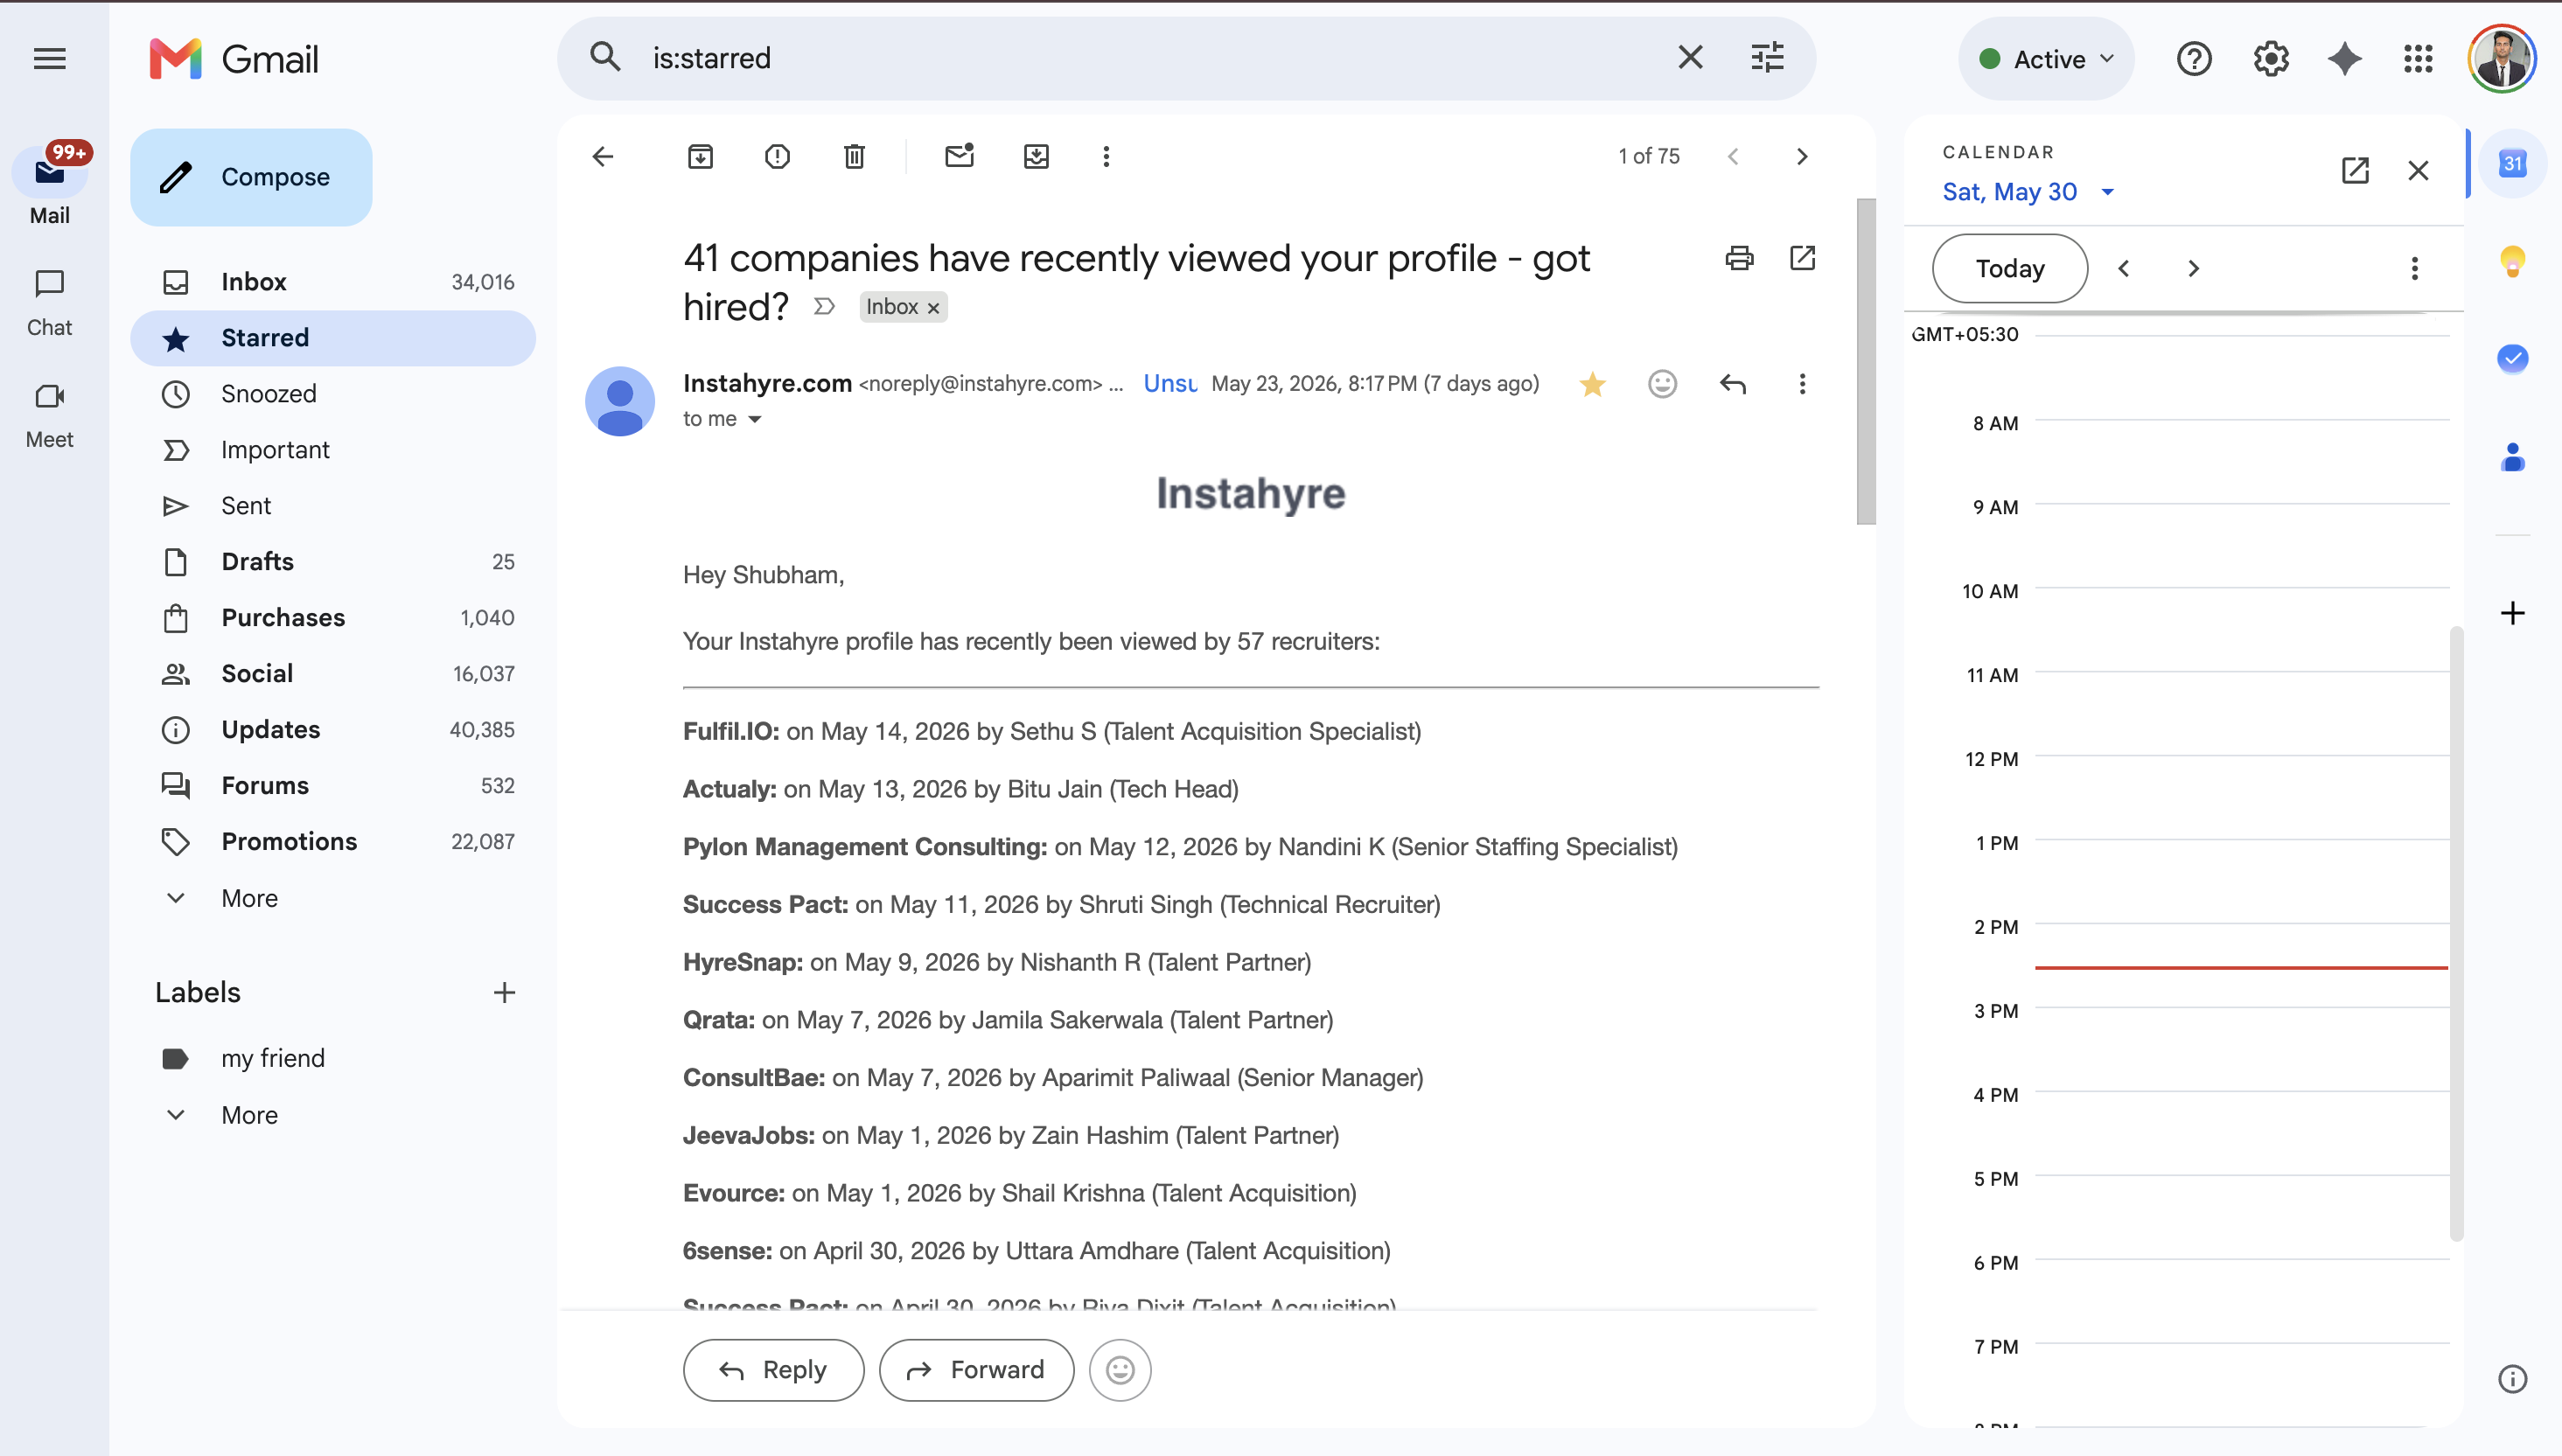Expand More under the mail folders
Image resolution: width=2562 pixels, height=1456 pixels.
point(249,898)
